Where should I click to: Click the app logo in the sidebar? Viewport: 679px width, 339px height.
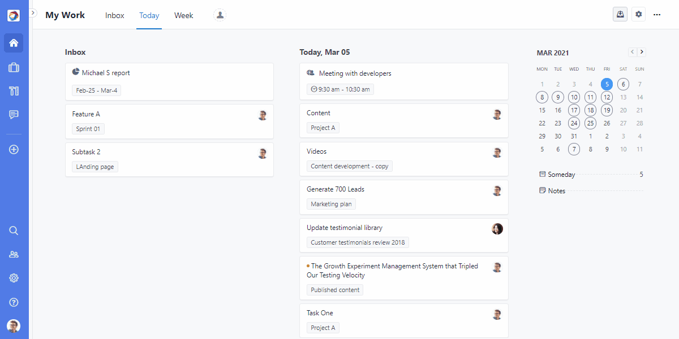pos(14,15)
